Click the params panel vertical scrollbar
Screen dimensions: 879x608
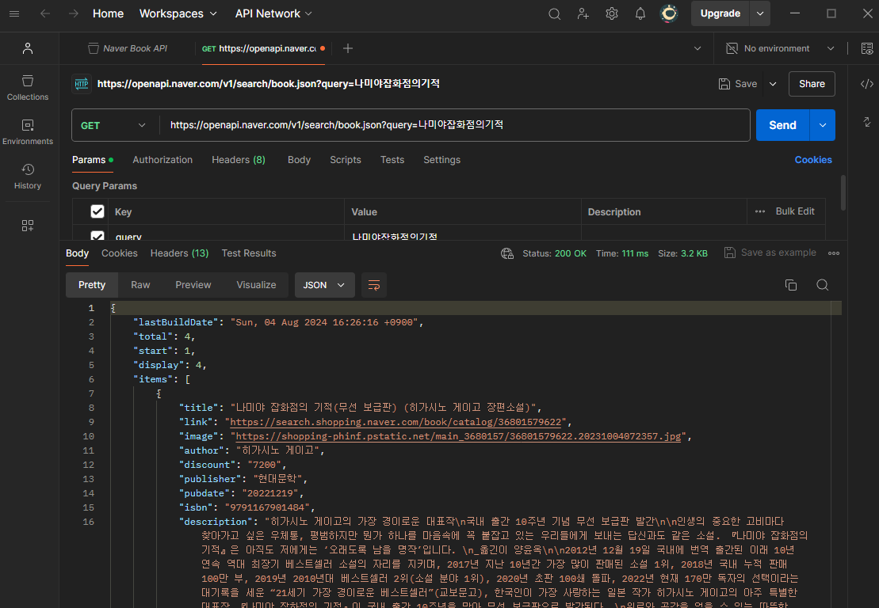pos(843,193)
